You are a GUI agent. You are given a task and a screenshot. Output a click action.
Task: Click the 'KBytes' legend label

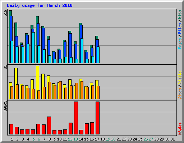(180, 128)
